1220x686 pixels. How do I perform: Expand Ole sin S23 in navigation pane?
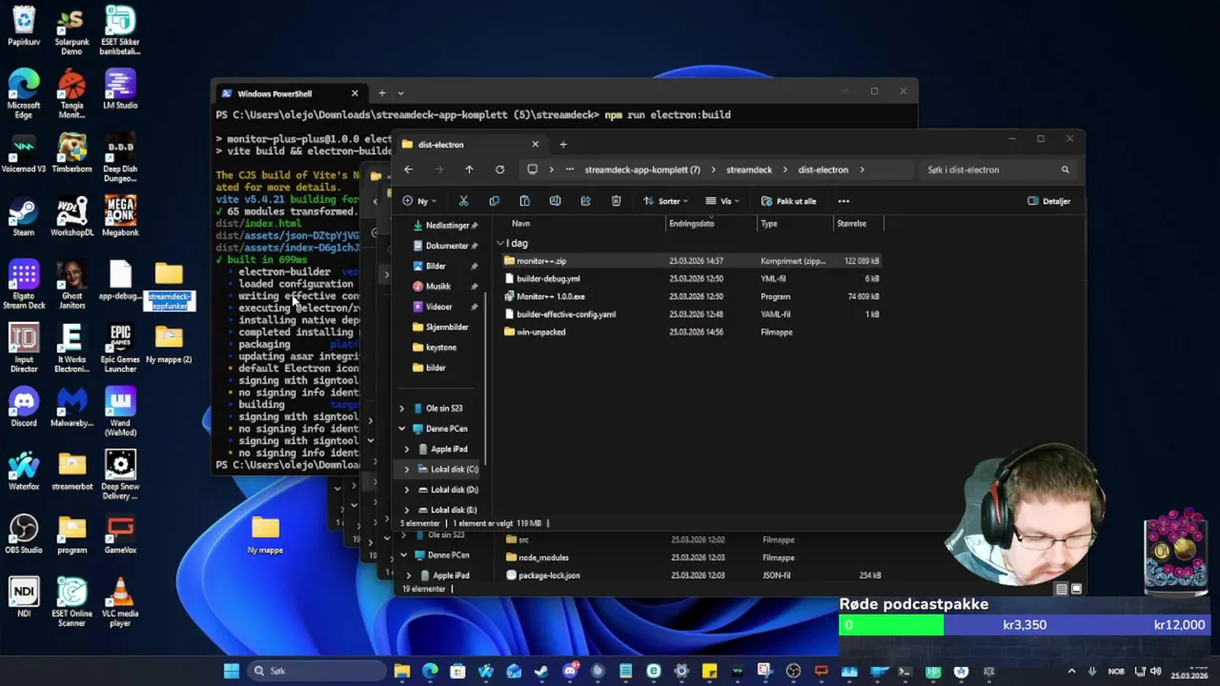click(401, 408)
